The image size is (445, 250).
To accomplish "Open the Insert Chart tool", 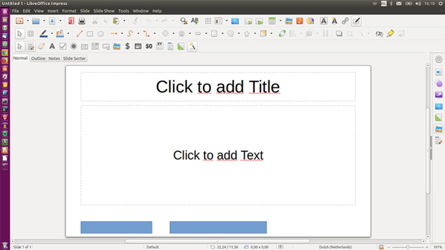I will 310,21.
